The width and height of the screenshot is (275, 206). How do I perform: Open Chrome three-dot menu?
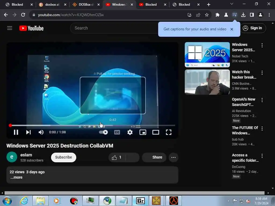click(269, 15)
